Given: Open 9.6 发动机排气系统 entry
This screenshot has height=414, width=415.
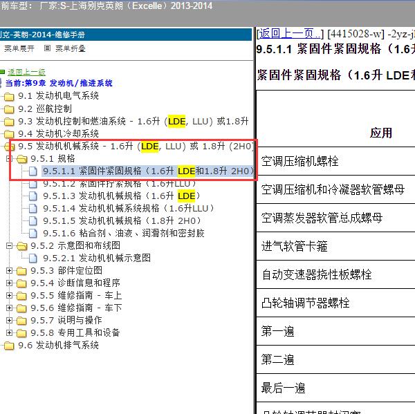Looking at the screenshot, I should [x=58, y=345].
